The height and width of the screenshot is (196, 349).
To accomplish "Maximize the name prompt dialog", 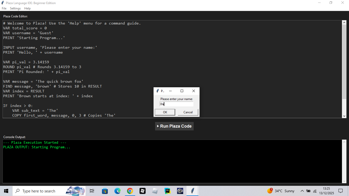I will (182, 91).
